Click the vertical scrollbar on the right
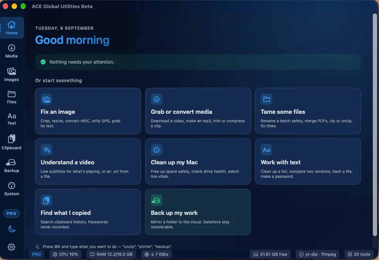The width and height of the screenshot is (379, 260). pyautogui.click(x=375, y=125)
